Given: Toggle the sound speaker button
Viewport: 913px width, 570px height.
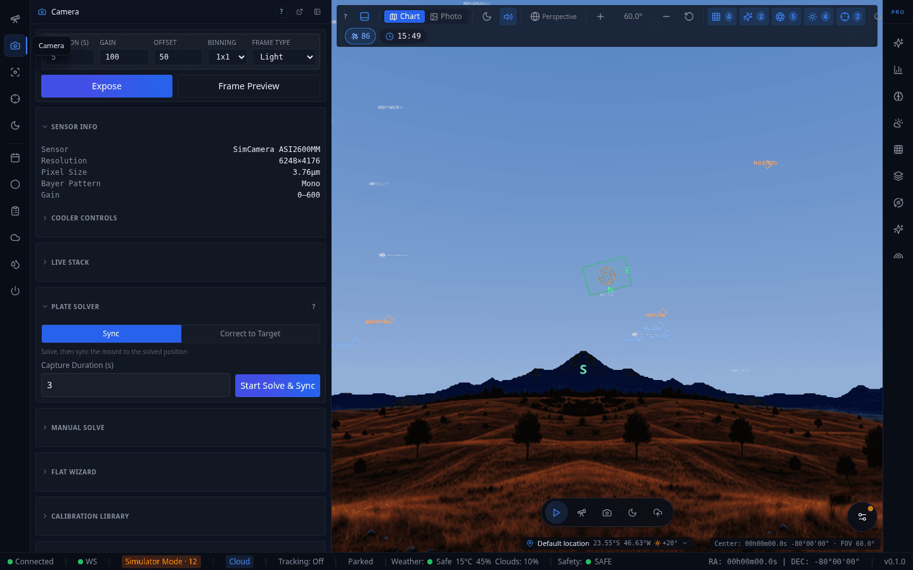Looking at the screenshot, I should click(508, 16).
